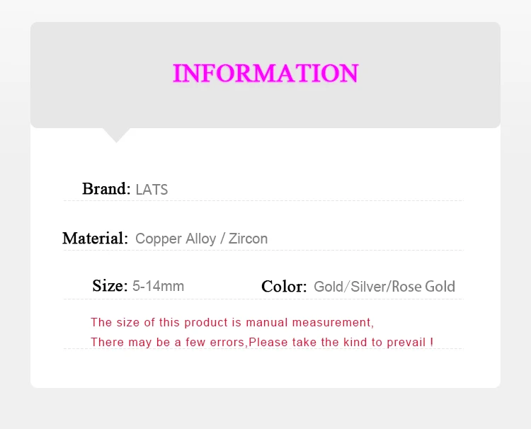Select the 5-14mm size value

pyautogui.click(x=158, y=286)
